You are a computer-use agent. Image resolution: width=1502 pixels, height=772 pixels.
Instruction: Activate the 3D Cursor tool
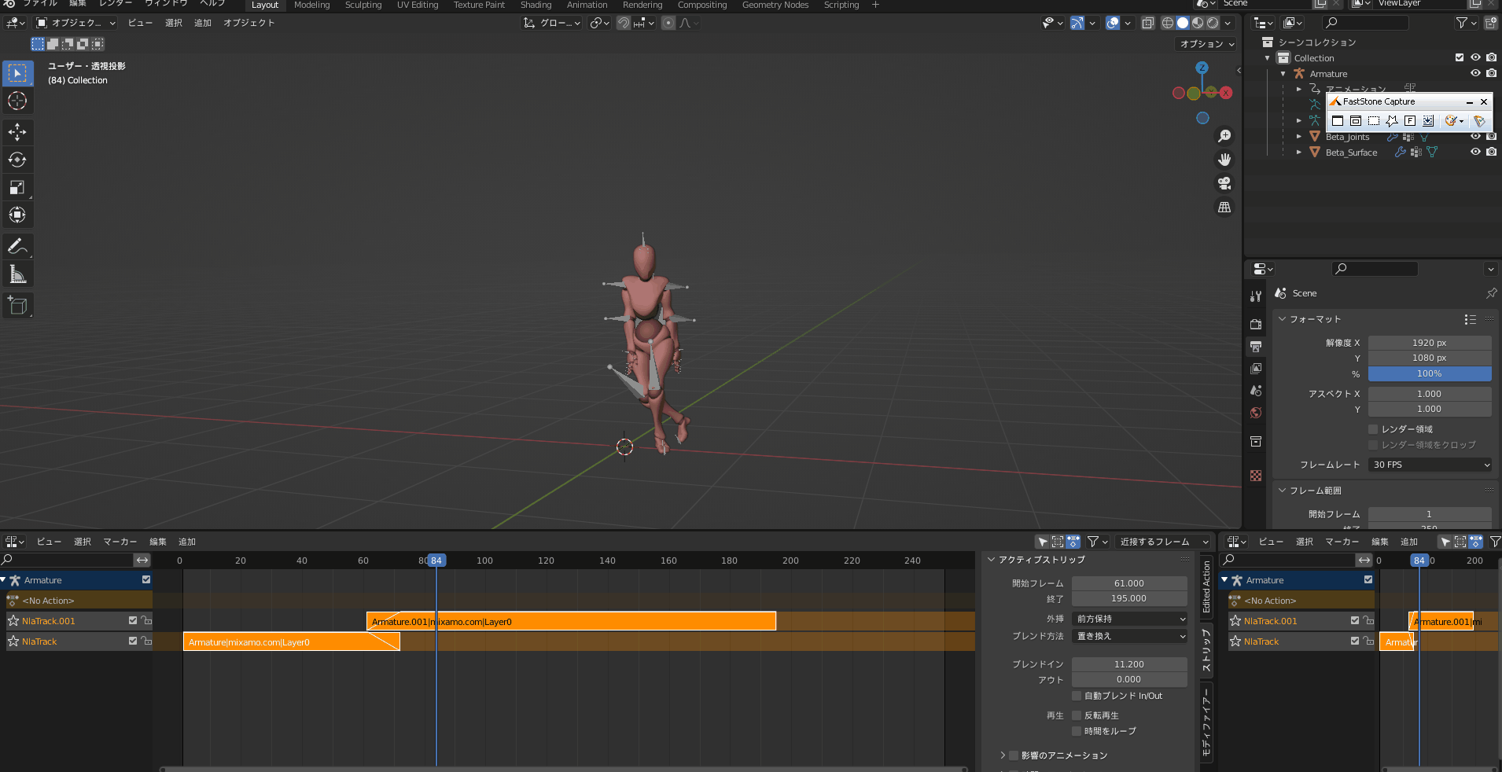tap(17, 101)
